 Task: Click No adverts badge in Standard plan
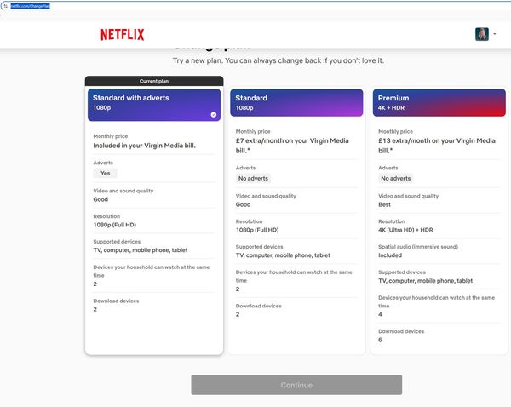coord(253,179)
